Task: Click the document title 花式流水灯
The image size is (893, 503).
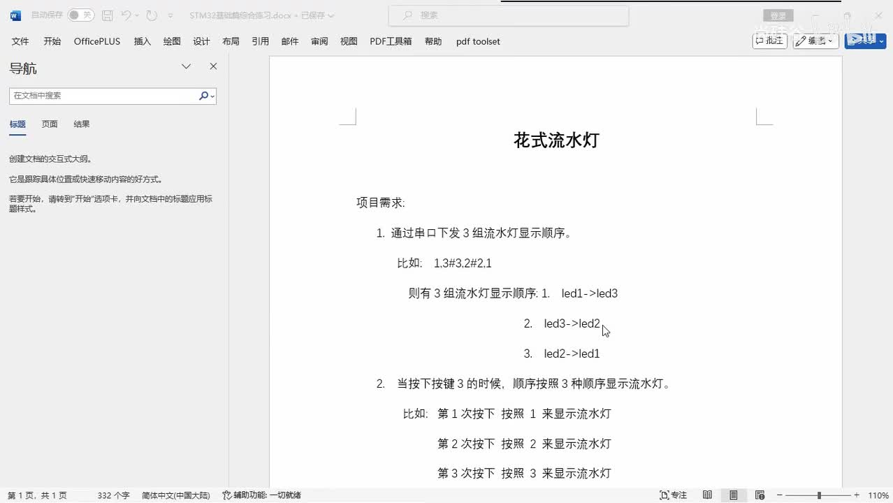Action: [x=556, y=140]
